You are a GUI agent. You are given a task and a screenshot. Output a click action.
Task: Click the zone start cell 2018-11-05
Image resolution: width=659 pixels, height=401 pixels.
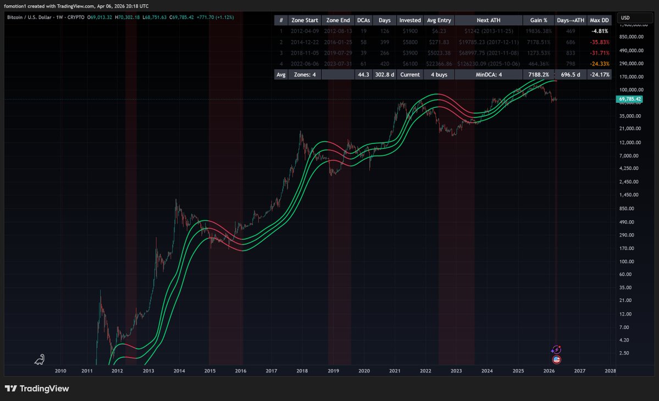(x=304, y=53)
